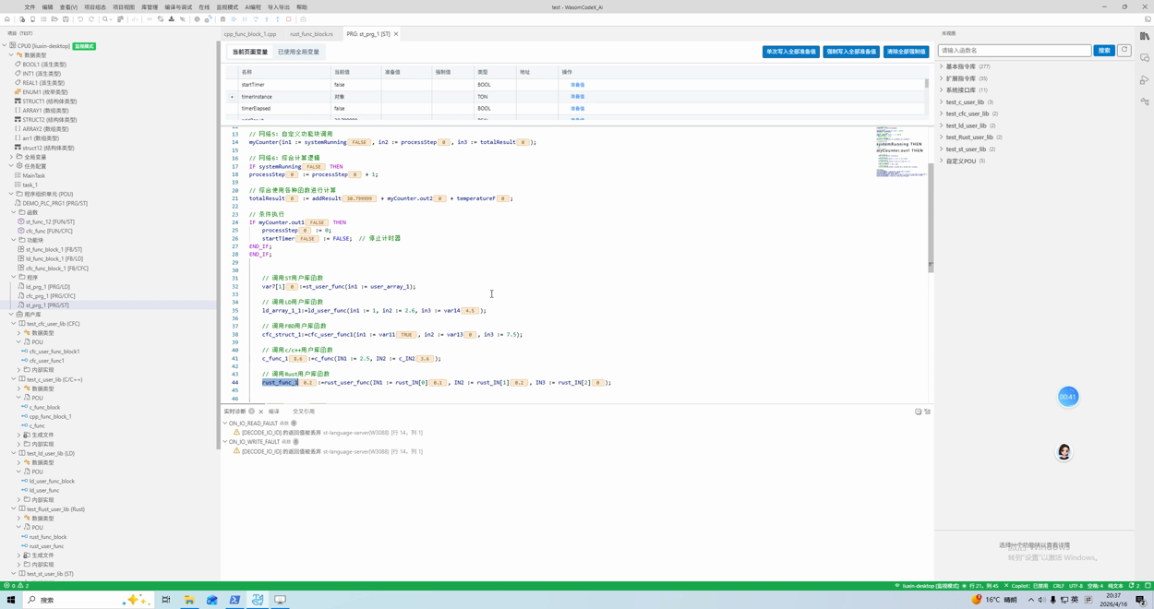Screen dimensions: 1154x609
Task: Switch to the 交叉引用 panel tab
Action: pos(304,412)
